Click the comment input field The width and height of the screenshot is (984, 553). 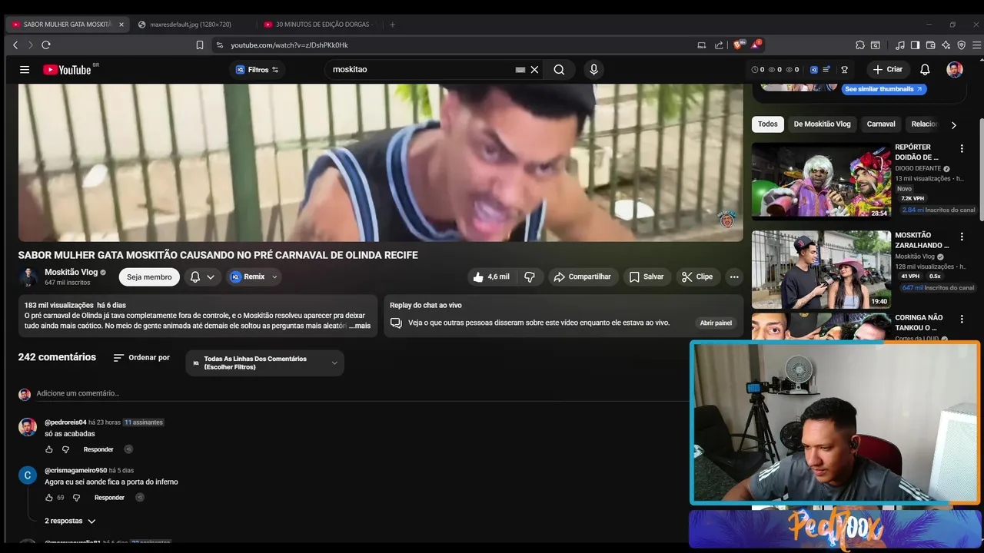pyautogui.click(x=354, y=393)
